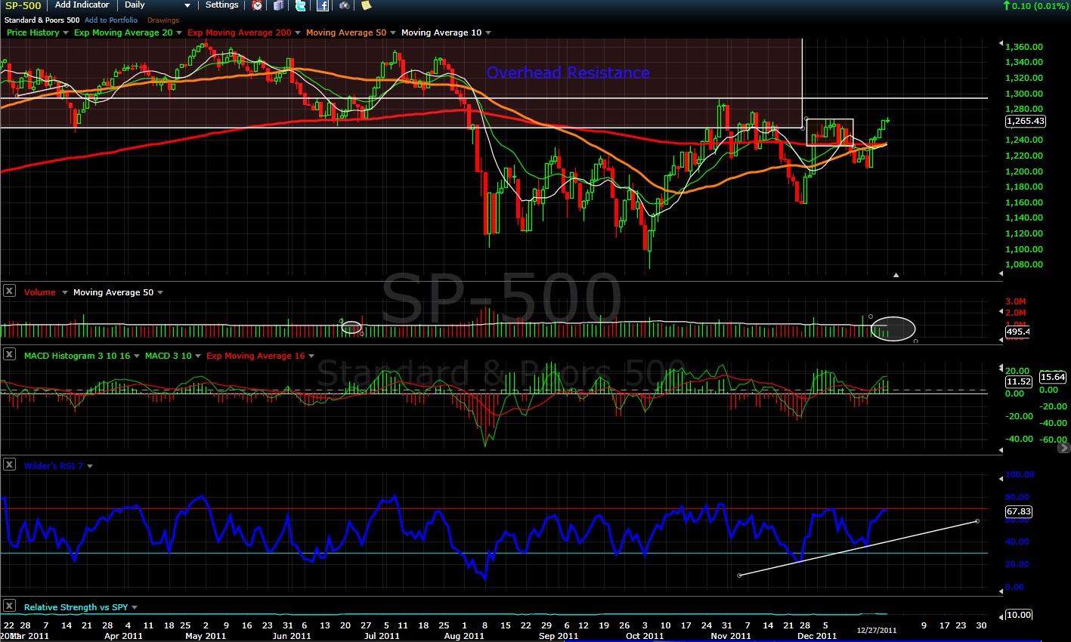Share chart via Facebook icon
The height and width of the screenshot is (642, 1071).
323,5
